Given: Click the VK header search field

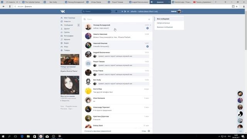Looking at the screenshot, I should point(96,11).
